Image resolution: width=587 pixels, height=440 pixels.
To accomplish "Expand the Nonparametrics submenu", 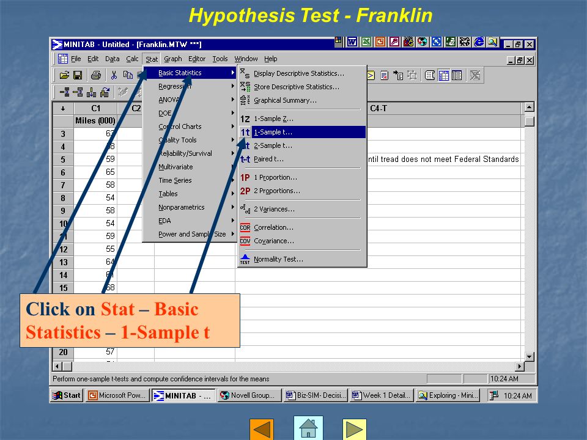I will [190, 207].
